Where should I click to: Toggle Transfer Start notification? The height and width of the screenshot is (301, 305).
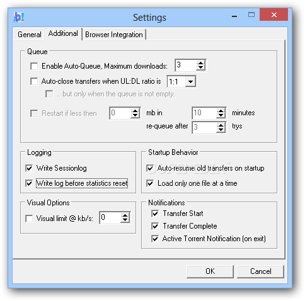[155, 213]
